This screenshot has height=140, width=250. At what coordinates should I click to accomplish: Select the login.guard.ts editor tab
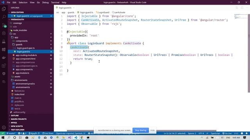click(65, 8)
